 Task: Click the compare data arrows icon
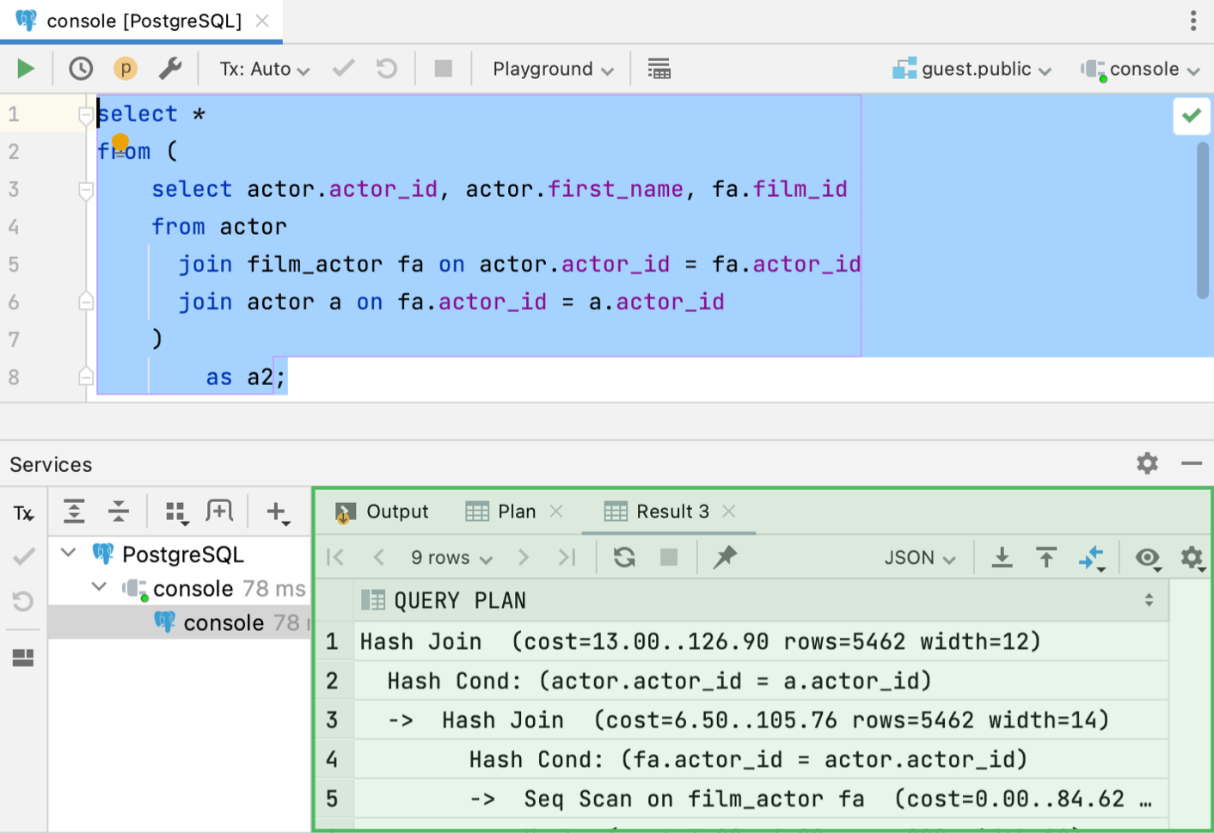[x=1091, y=558]
